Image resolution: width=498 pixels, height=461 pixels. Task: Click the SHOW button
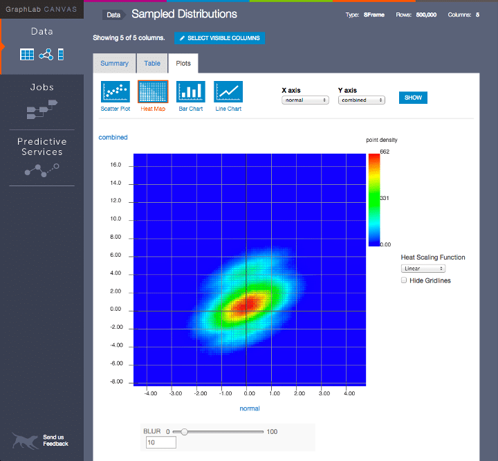click(413, 98)
